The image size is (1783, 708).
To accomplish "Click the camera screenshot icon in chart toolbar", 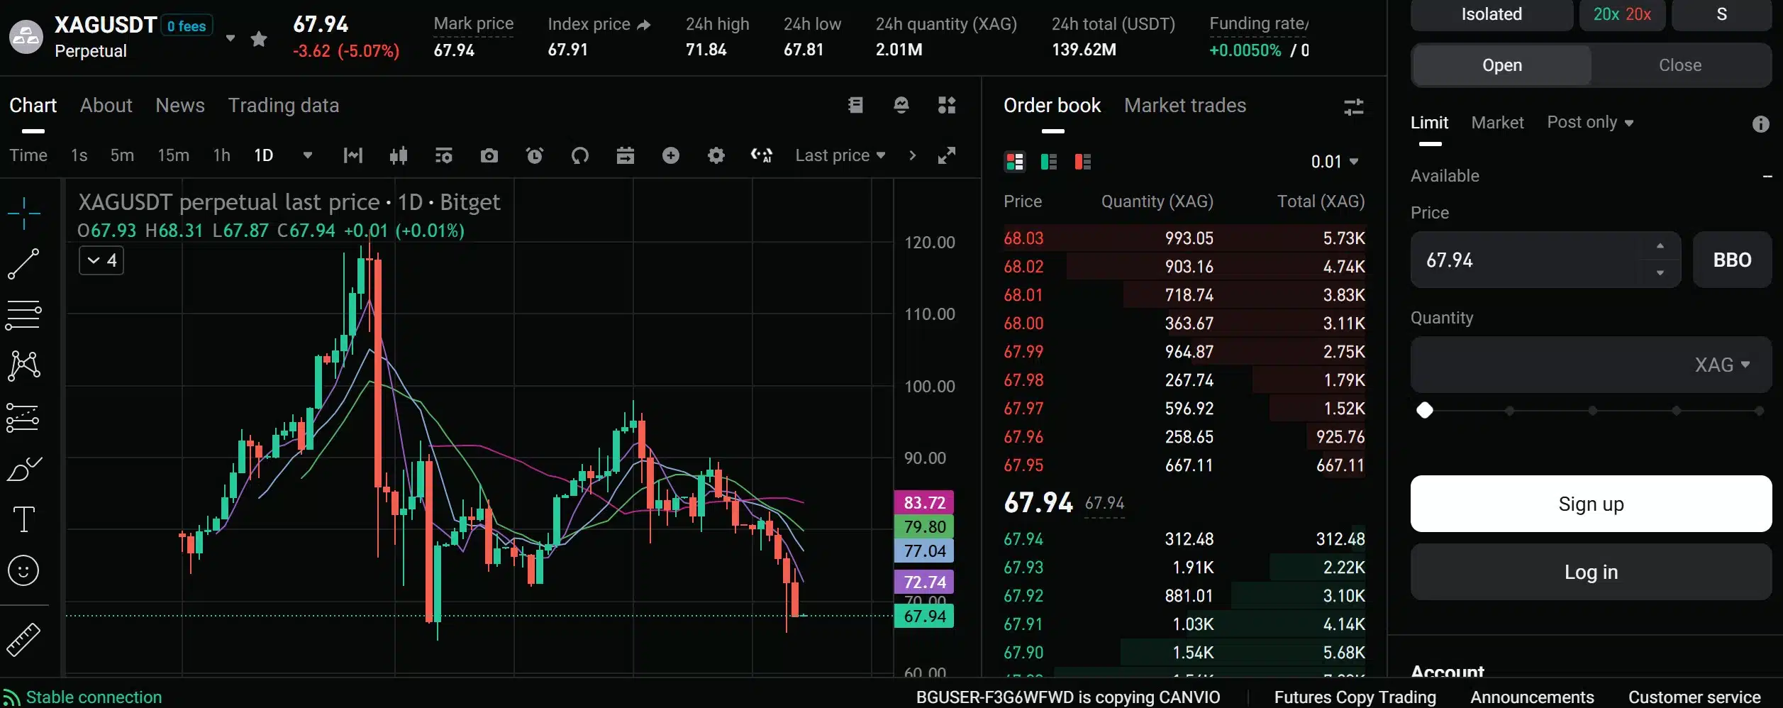I will pos(489,155).
